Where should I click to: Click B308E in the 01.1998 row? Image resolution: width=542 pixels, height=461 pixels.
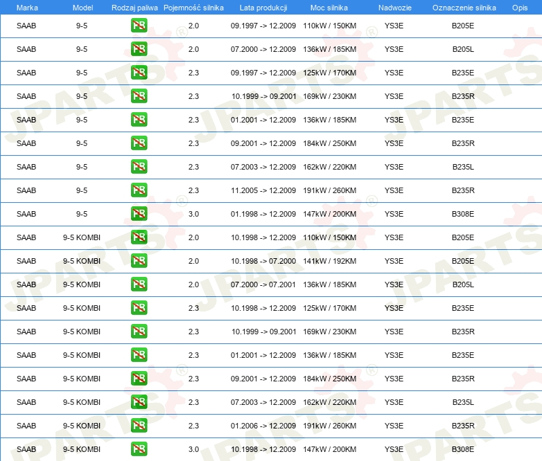pos(463,214)
